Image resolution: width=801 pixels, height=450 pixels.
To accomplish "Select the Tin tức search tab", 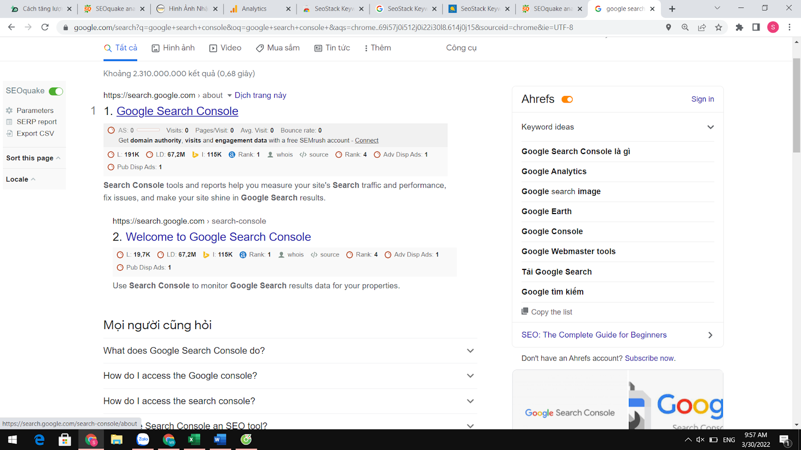I will point(332,48).
